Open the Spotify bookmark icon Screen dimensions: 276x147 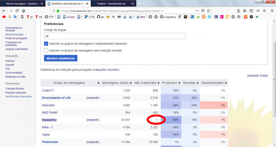(x=251, y=17)
